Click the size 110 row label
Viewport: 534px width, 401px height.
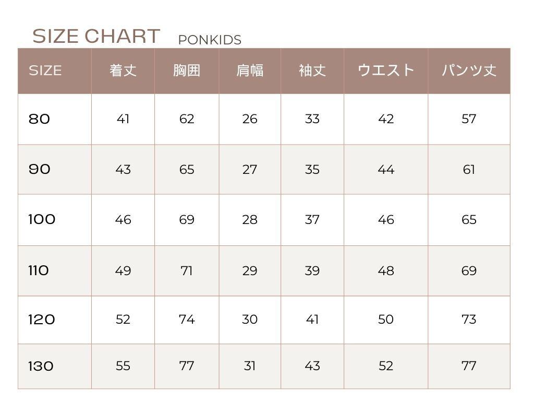coord(39,270)
